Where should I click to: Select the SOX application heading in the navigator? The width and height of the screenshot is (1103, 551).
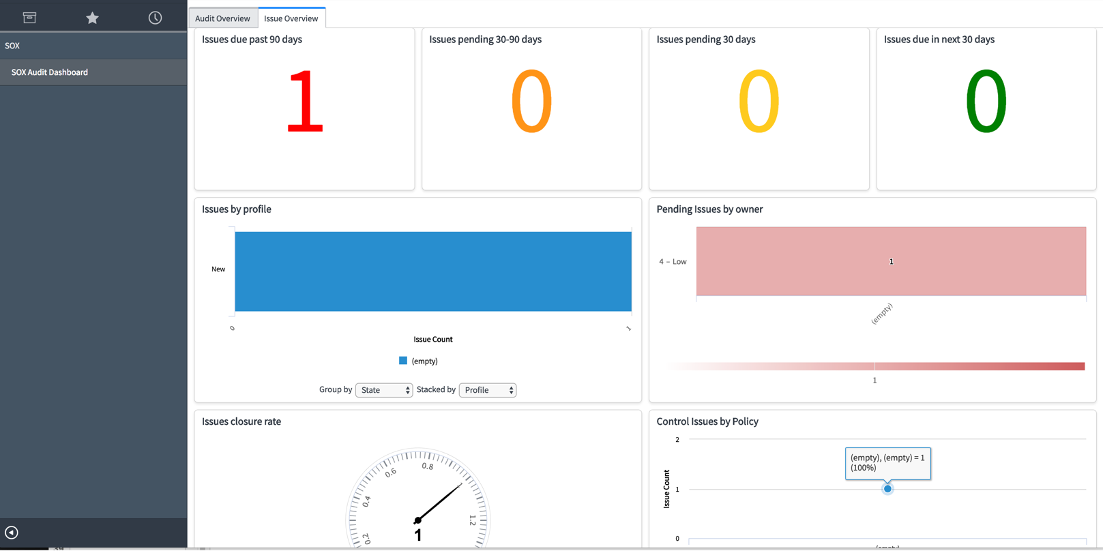pos(93,46)
